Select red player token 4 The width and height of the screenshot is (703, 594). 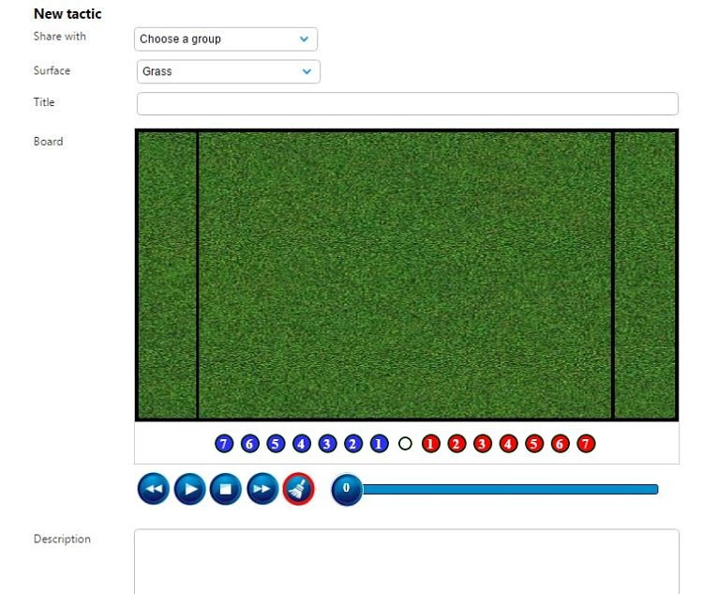[x=508, y=444]
